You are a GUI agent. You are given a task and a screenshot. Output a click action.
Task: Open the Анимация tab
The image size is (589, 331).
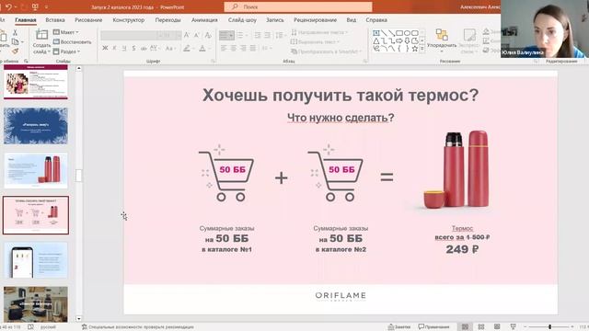[x=204, y=20]
